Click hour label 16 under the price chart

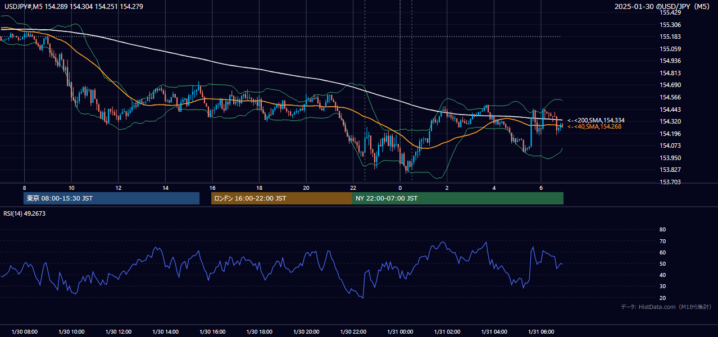point(212,188)
